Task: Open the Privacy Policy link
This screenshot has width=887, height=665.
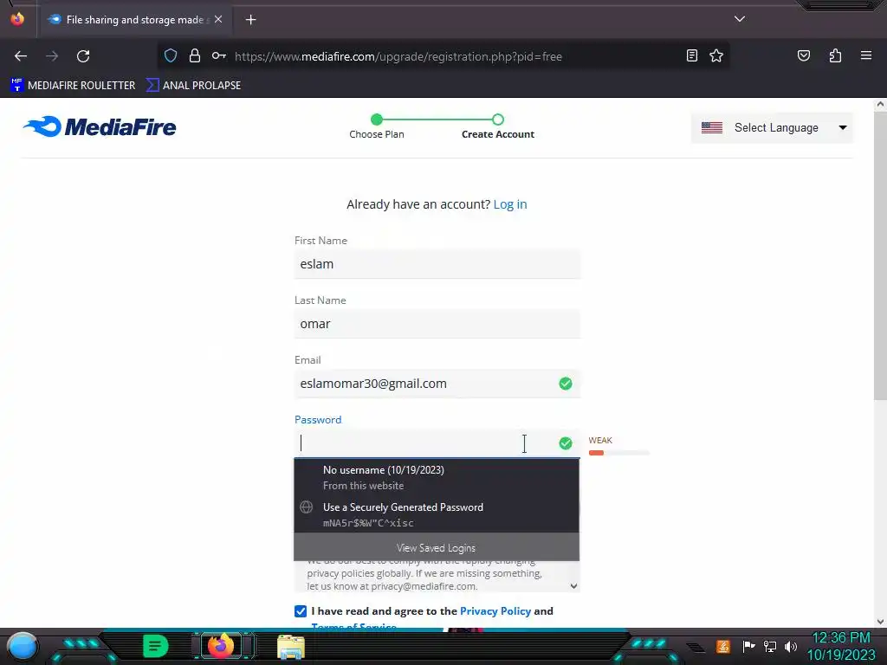Action: click(x=495, y=611)
